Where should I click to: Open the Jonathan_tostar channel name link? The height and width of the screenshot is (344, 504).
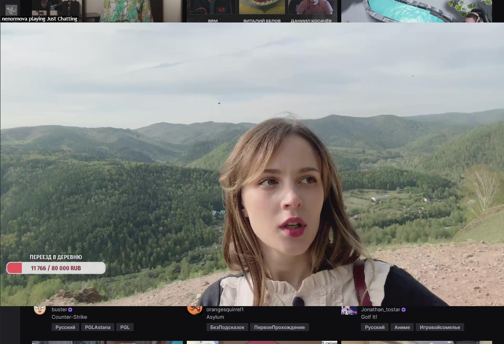click(380, 310)
